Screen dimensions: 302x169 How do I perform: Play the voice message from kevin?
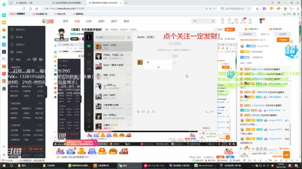point(158,62)
